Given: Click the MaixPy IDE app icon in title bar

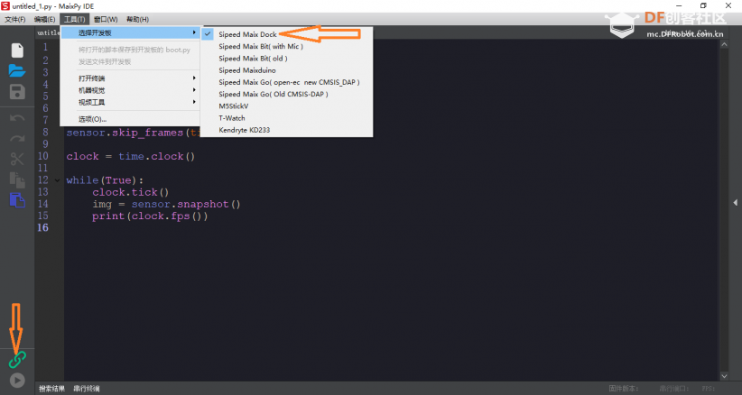Looking at the screenshot, I should (5, 6).
